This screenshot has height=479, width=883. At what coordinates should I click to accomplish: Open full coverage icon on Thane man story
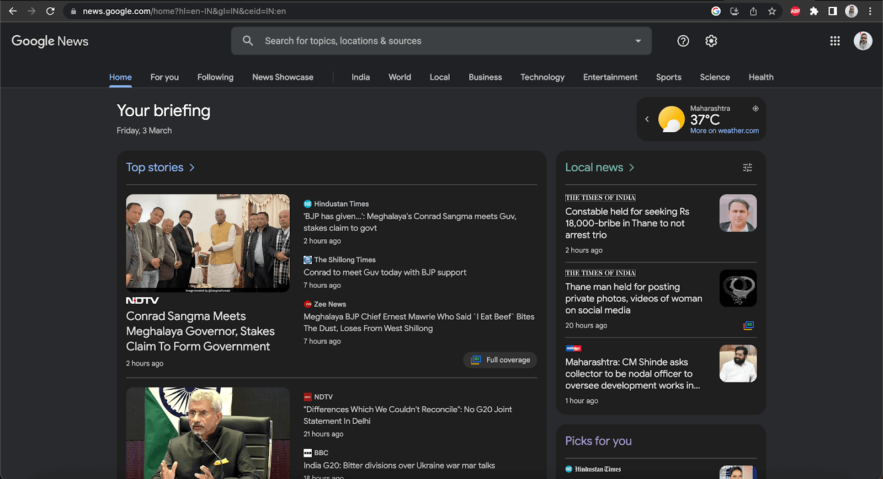pyautogui.click(x=748, y=326)
